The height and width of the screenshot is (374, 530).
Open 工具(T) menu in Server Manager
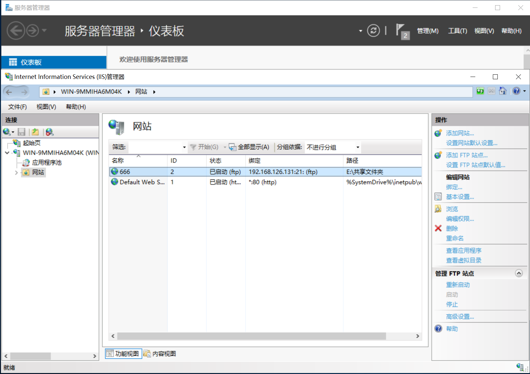coord(457,31)
